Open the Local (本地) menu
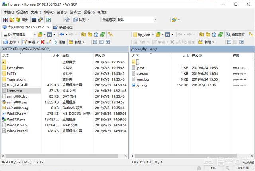 pyautogui.click(x=8, y=12)
